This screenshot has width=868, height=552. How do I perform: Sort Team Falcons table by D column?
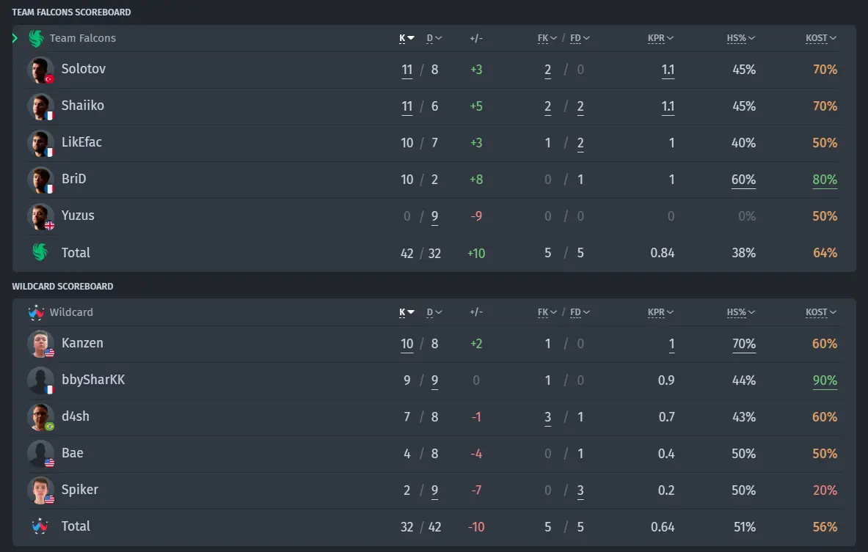pos(434,38)
